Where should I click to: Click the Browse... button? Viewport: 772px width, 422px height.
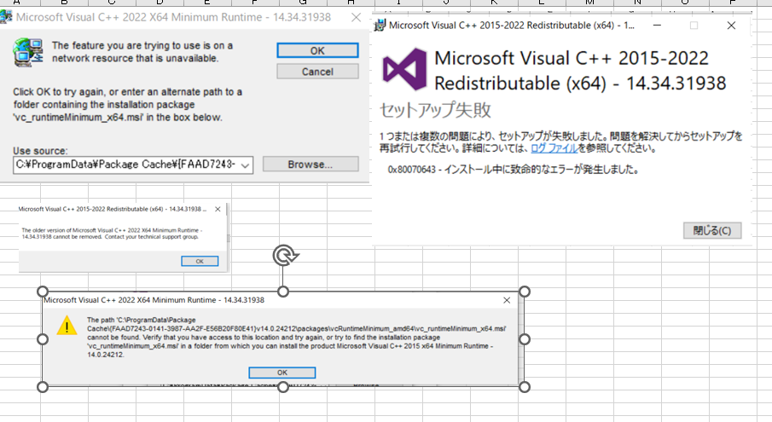coord(311,165)
